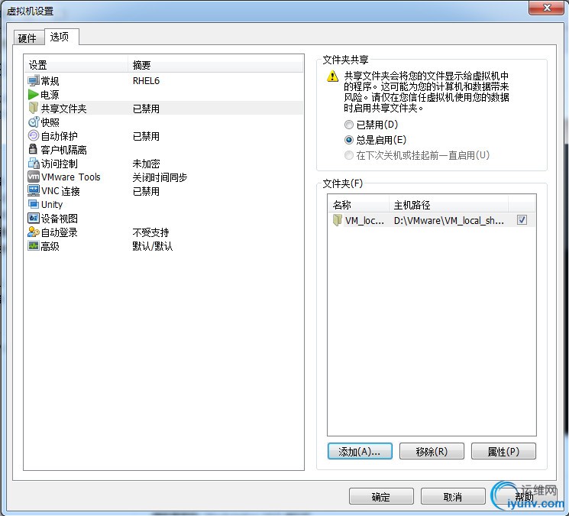
Task: Click the yellow warning triangle icon
Action: 332,76
